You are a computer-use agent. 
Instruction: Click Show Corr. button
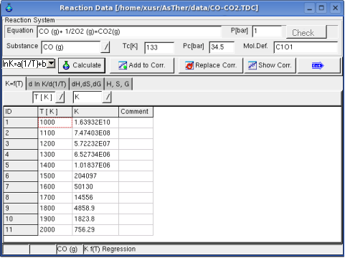pos(270,65)
